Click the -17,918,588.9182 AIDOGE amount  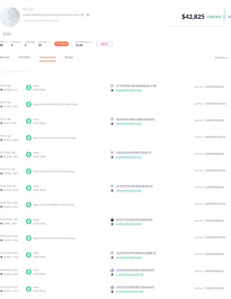pos(136,86)
